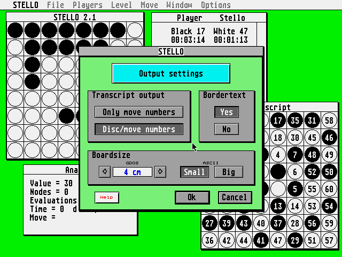Click the 4 cm board size field
Viewport: 342px width, 257px height.
tap(133, 172)
